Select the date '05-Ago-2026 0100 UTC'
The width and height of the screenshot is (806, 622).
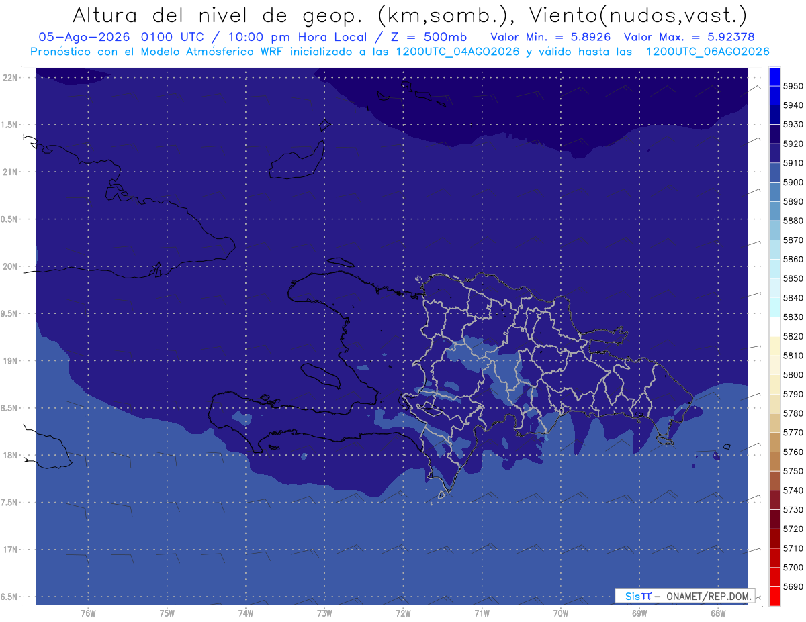coord(125,37)
